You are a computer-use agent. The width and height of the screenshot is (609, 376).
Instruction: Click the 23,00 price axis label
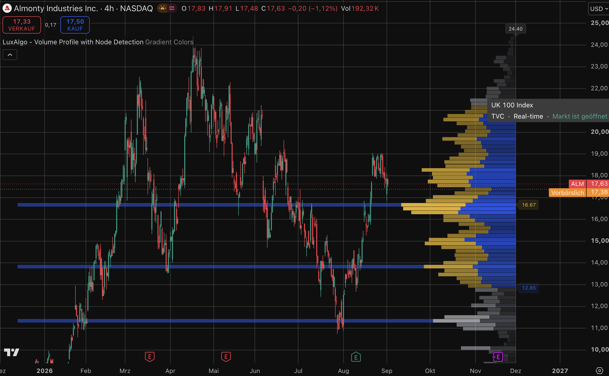pos(600,66)
